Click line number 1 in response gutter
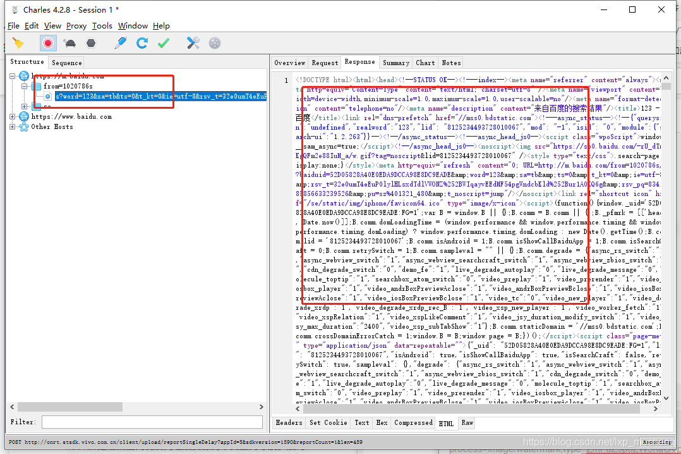Viewport: 681px width, 454px height. click(x=286, y=80)
